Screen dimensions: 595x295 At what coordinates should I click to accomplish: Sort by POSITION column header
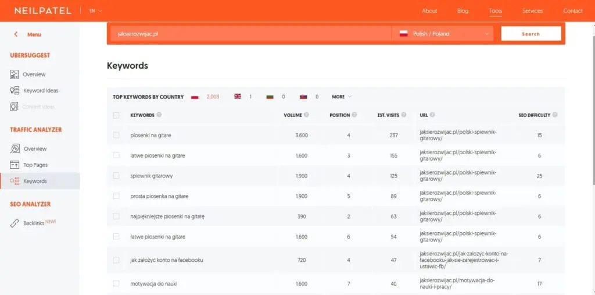(x=339, y=115)
